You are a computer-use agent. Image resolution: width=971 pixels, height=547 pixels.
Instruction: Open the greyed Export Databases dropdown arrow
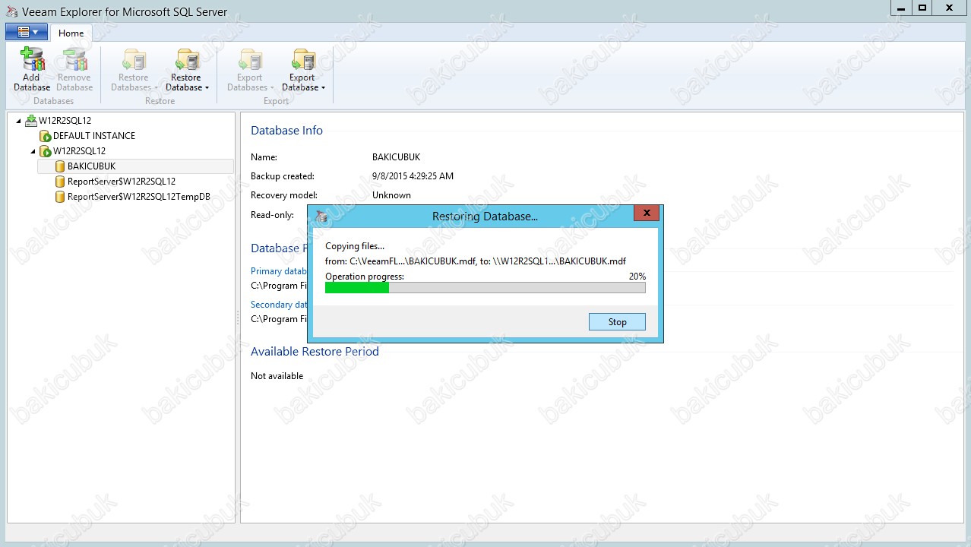(272, 88)
